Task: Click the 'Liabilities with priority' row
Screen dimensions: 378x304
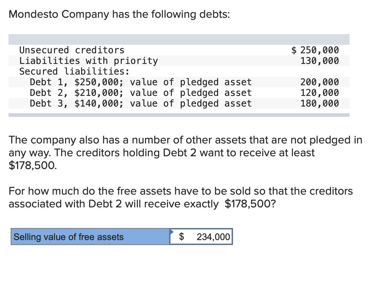Action: (179, 61)
